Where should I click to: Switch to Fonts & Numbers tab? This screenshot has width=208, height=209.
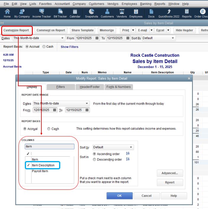pos(118,87)
